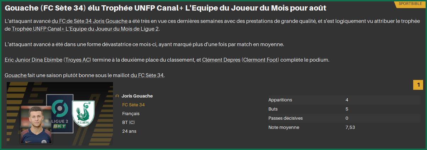The height and width of the screenshot is (150, 427).
Task: Open Trophée UNFP Canal+ L'Equipe award link
Action: pyautogui.click(x=85, y=29)
